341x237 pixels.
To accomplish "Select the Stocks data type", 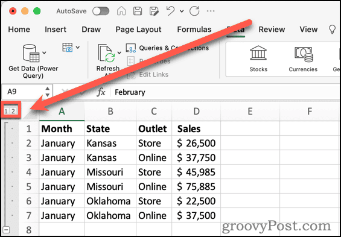I will (x=258, y=59).
